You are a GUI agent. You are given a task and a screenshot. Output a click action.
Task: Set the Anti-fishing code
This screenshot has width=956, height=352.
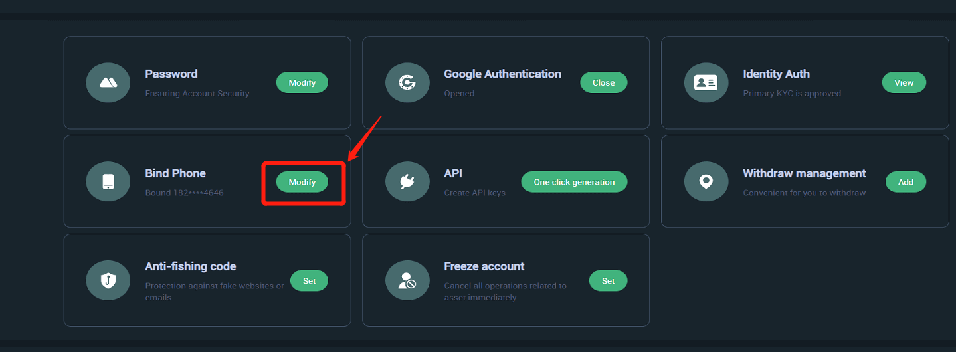pyautogui.click(x=310, y=280)
